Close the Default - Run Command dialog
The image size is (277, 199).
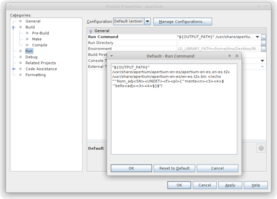[x=237, y=56]
